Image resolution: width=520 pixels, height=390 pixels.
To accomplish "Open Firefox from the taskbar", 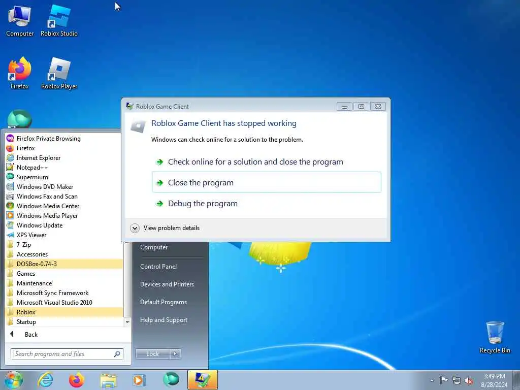I will [x=77, y=380].
